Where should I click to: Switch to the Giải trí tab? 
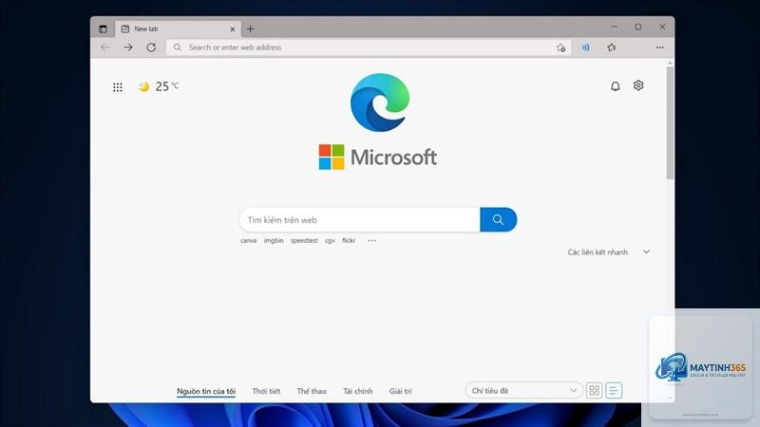click(x=400, y=391)
